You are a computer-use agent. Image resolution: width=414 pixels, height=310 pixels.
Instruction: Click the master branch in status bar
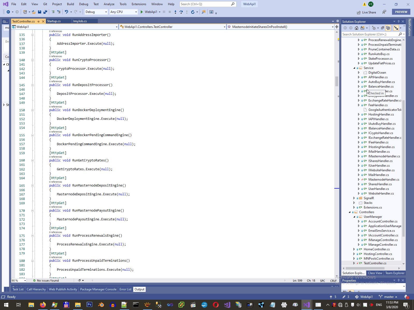click(388, 297)
